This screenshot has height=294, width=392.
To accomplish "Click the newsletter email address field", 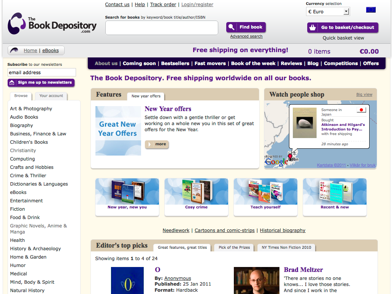I will click(42, 72).
